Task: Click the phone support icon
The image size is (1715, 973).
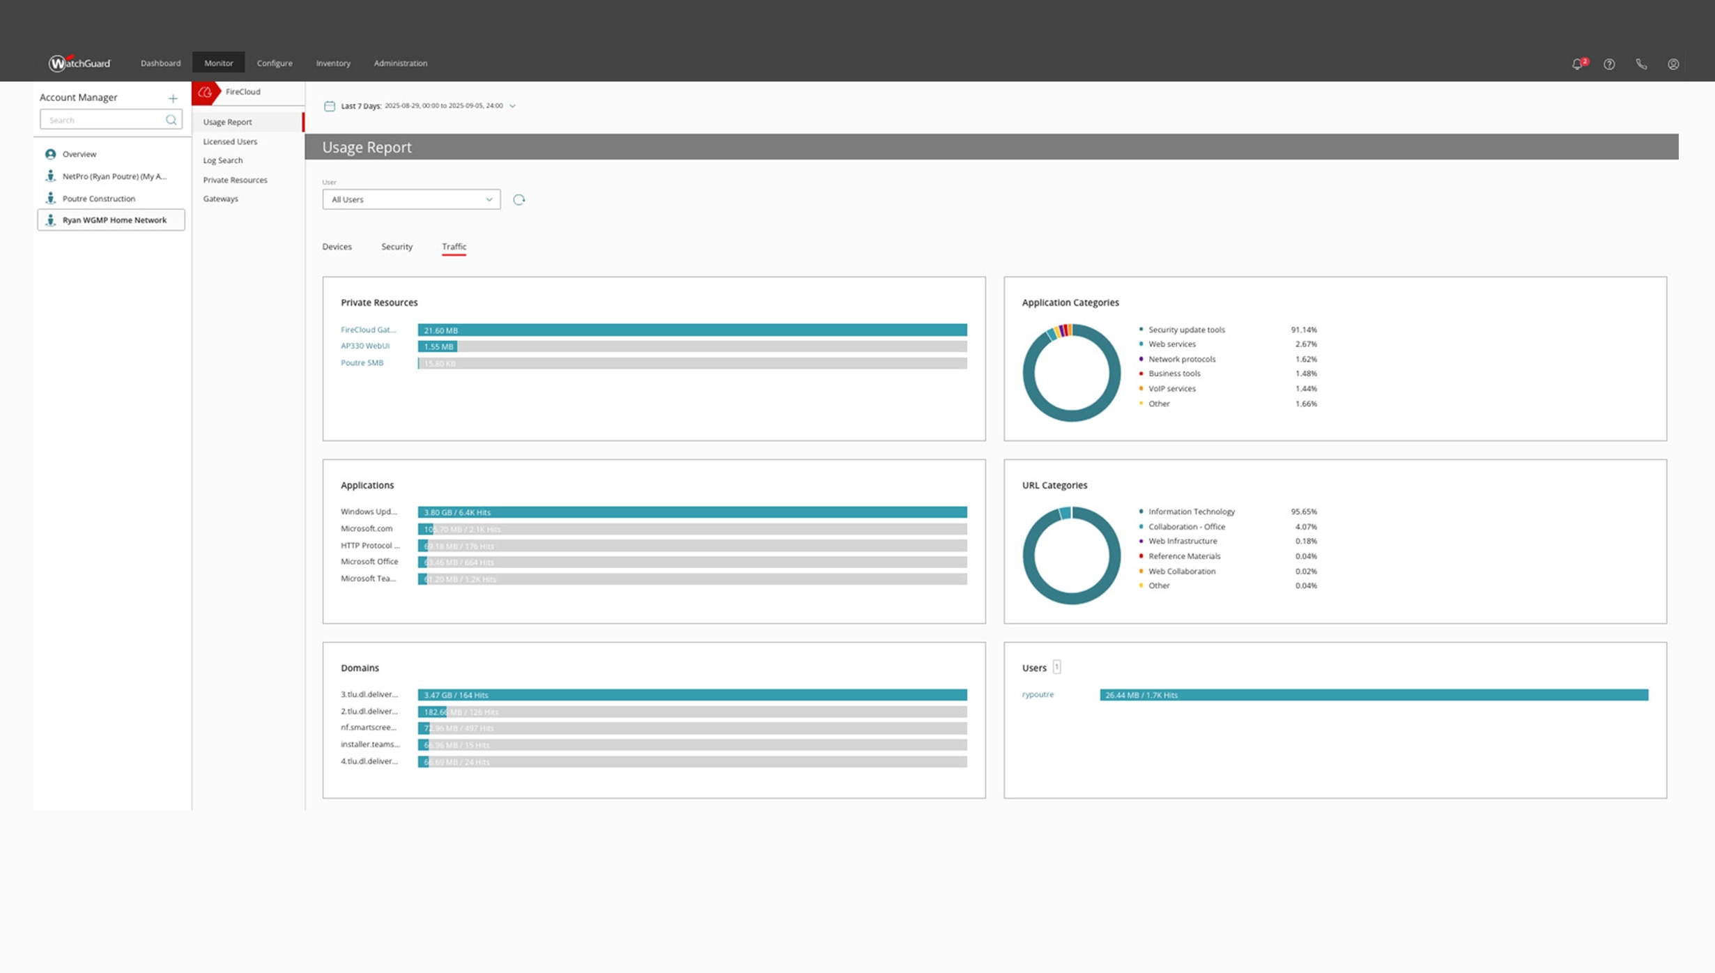Action: [1641, 64]
